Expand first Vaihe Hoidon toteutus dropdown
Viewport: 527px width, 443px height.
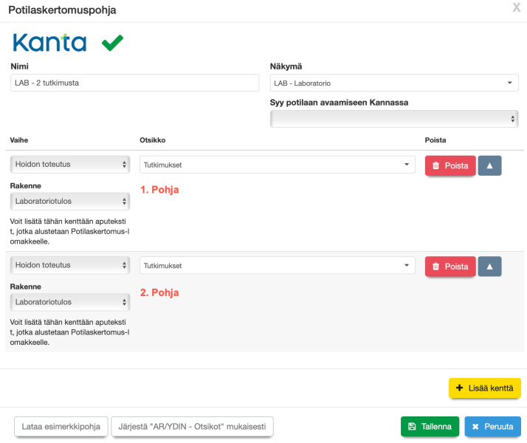pos(70,164)
